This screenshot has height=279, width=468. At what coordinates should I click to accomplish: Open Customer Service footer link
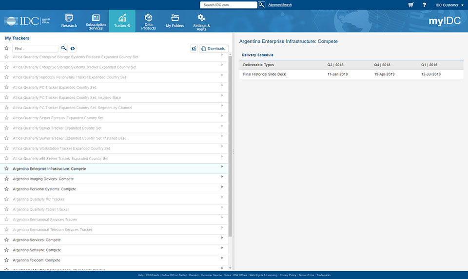point(211,275)
